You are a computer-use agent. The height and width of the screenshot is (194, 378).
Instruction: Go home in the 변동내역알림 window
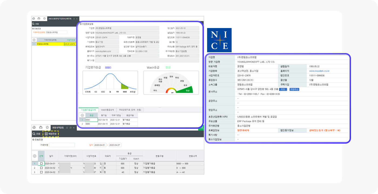click(34, 127)
